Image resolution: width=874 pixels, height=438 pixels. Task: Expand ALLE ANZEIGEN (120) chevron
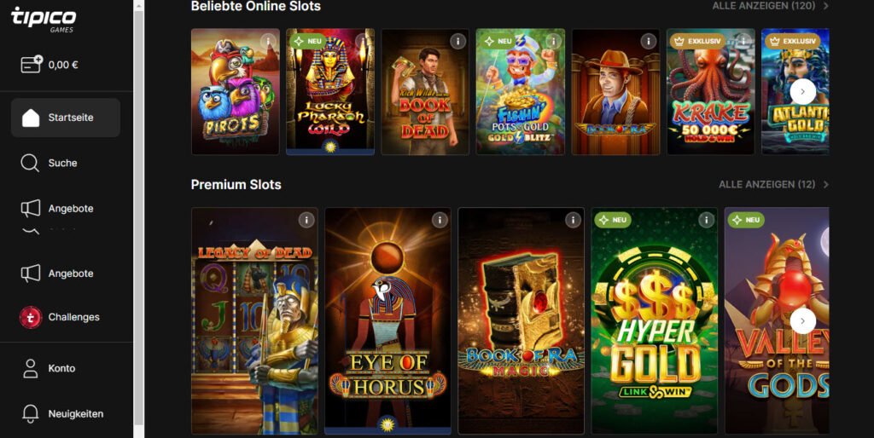coord(826,6)
